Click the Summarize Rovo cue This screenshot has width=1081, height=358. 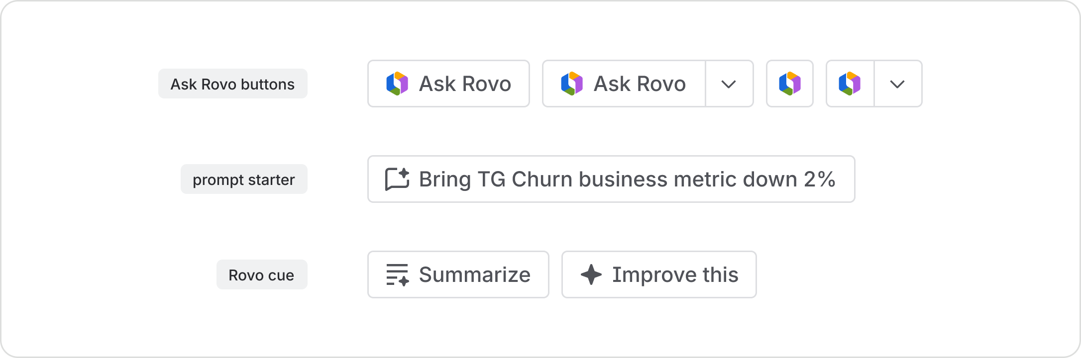click(x=458, y=274)
